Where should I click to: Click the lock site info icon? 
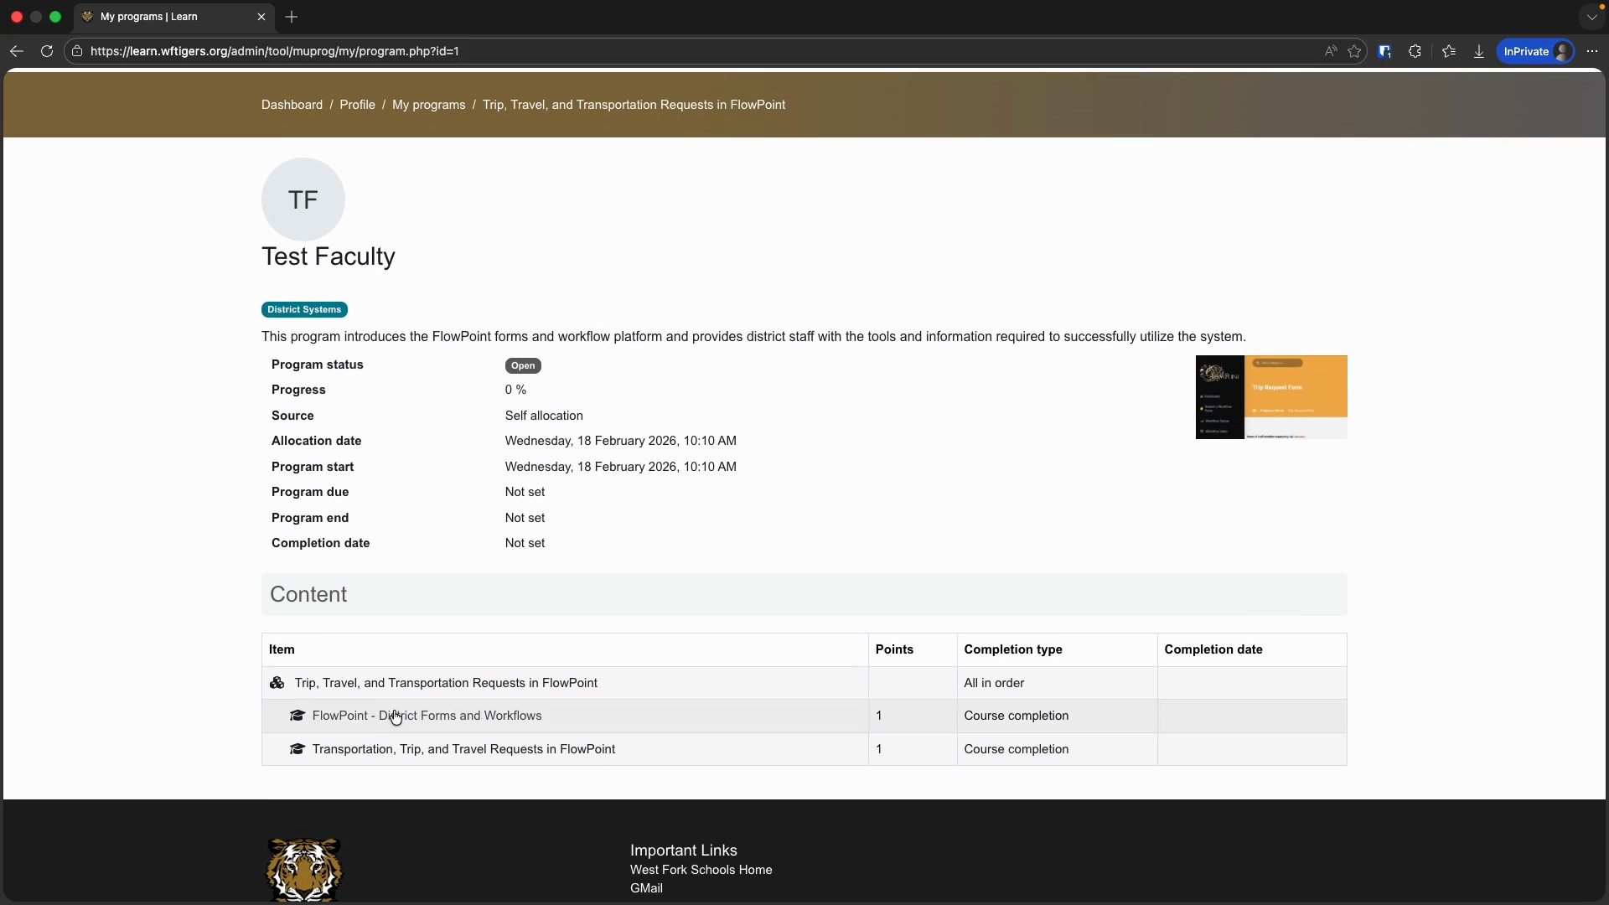click(77, 51)
